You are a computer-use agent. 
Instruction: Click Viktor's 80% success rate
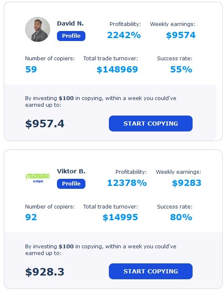181,217
